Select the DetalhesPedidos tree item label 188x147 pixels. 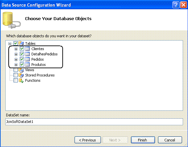tap(45, 54)
